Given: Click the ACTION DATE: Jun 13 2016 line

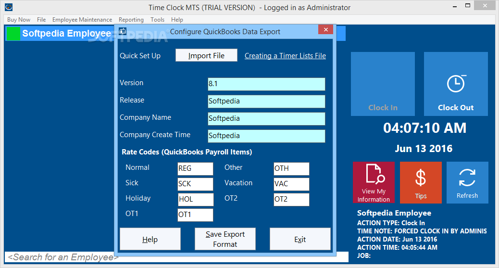Looking at the screenshot, I should (397, 239).
